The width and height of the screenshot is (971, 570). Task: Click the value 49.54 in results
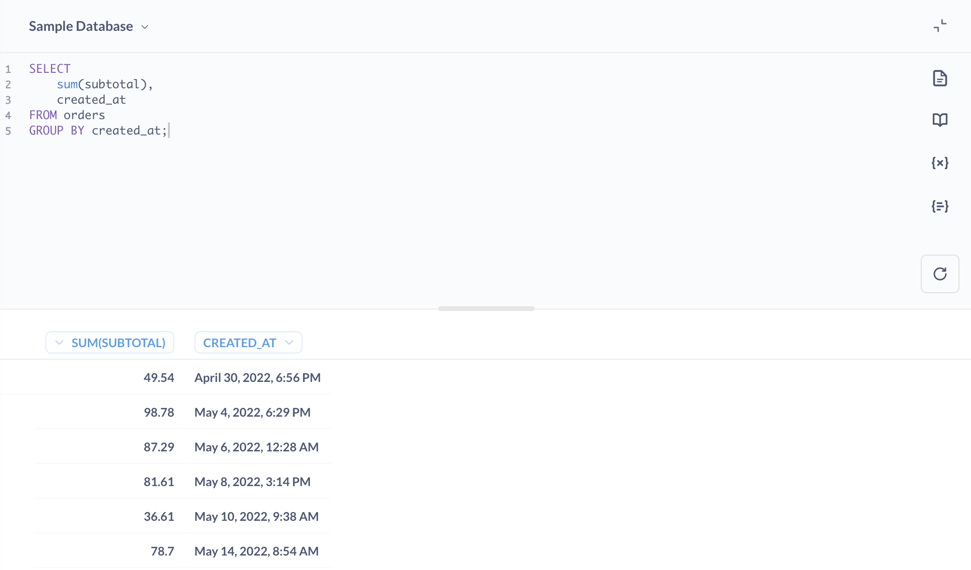159,378
